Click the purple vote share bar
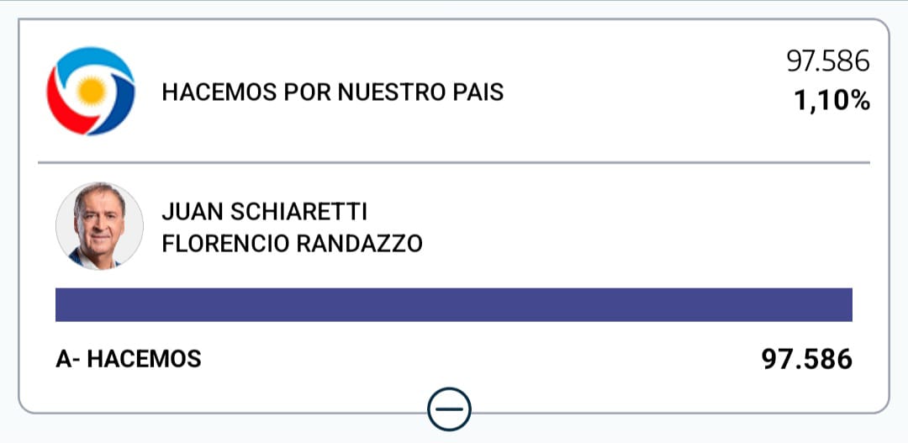 [454, 304]
